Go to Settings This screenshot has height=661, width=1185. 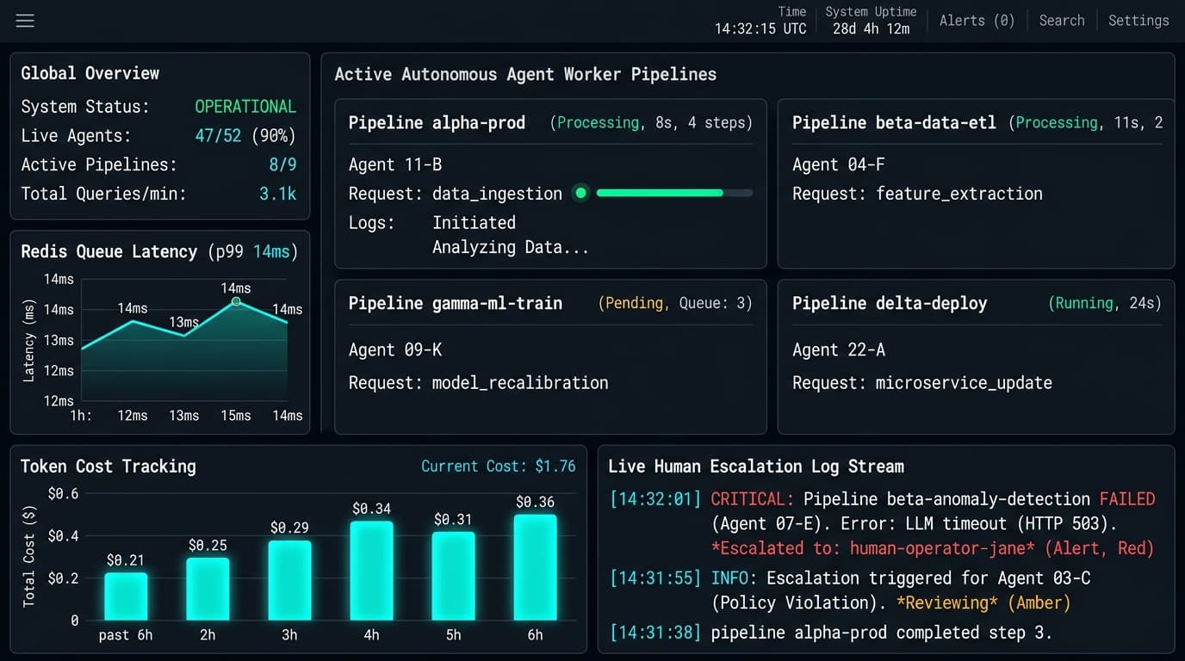[x=1138, y=21]
